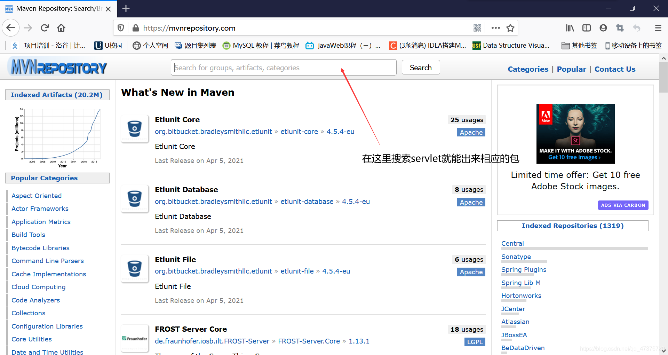Open the Popular nav link
This screenshot has height=355, width=668.
point(571,69)
